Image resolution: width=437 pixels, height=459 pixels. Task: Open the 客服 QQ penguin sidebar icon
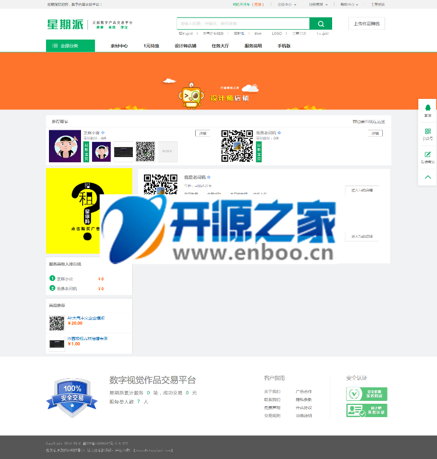(x=428, y=108)
